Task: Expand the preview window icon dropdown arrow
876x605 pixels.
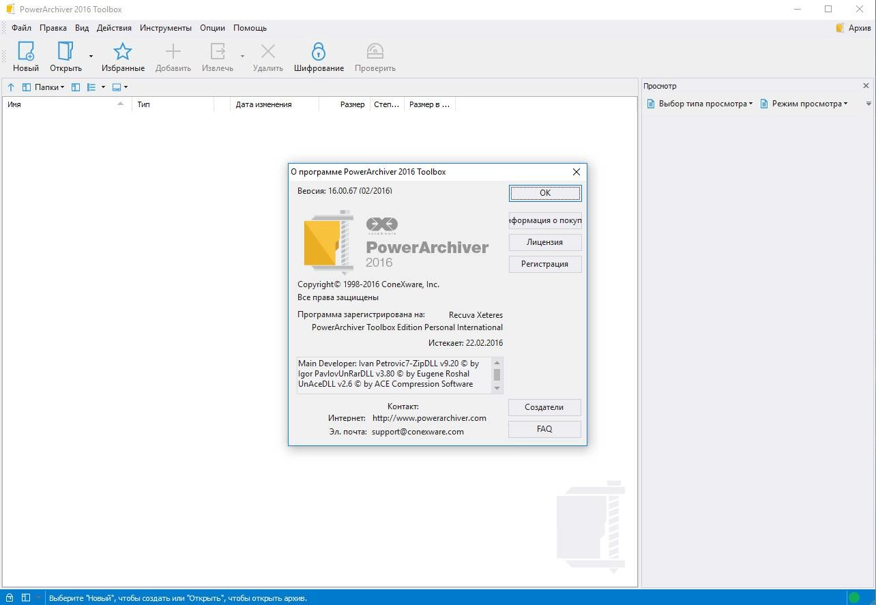Action: coord(126,87)
